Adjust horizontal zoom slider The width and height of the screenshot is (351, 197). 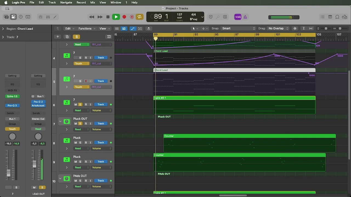340,28
